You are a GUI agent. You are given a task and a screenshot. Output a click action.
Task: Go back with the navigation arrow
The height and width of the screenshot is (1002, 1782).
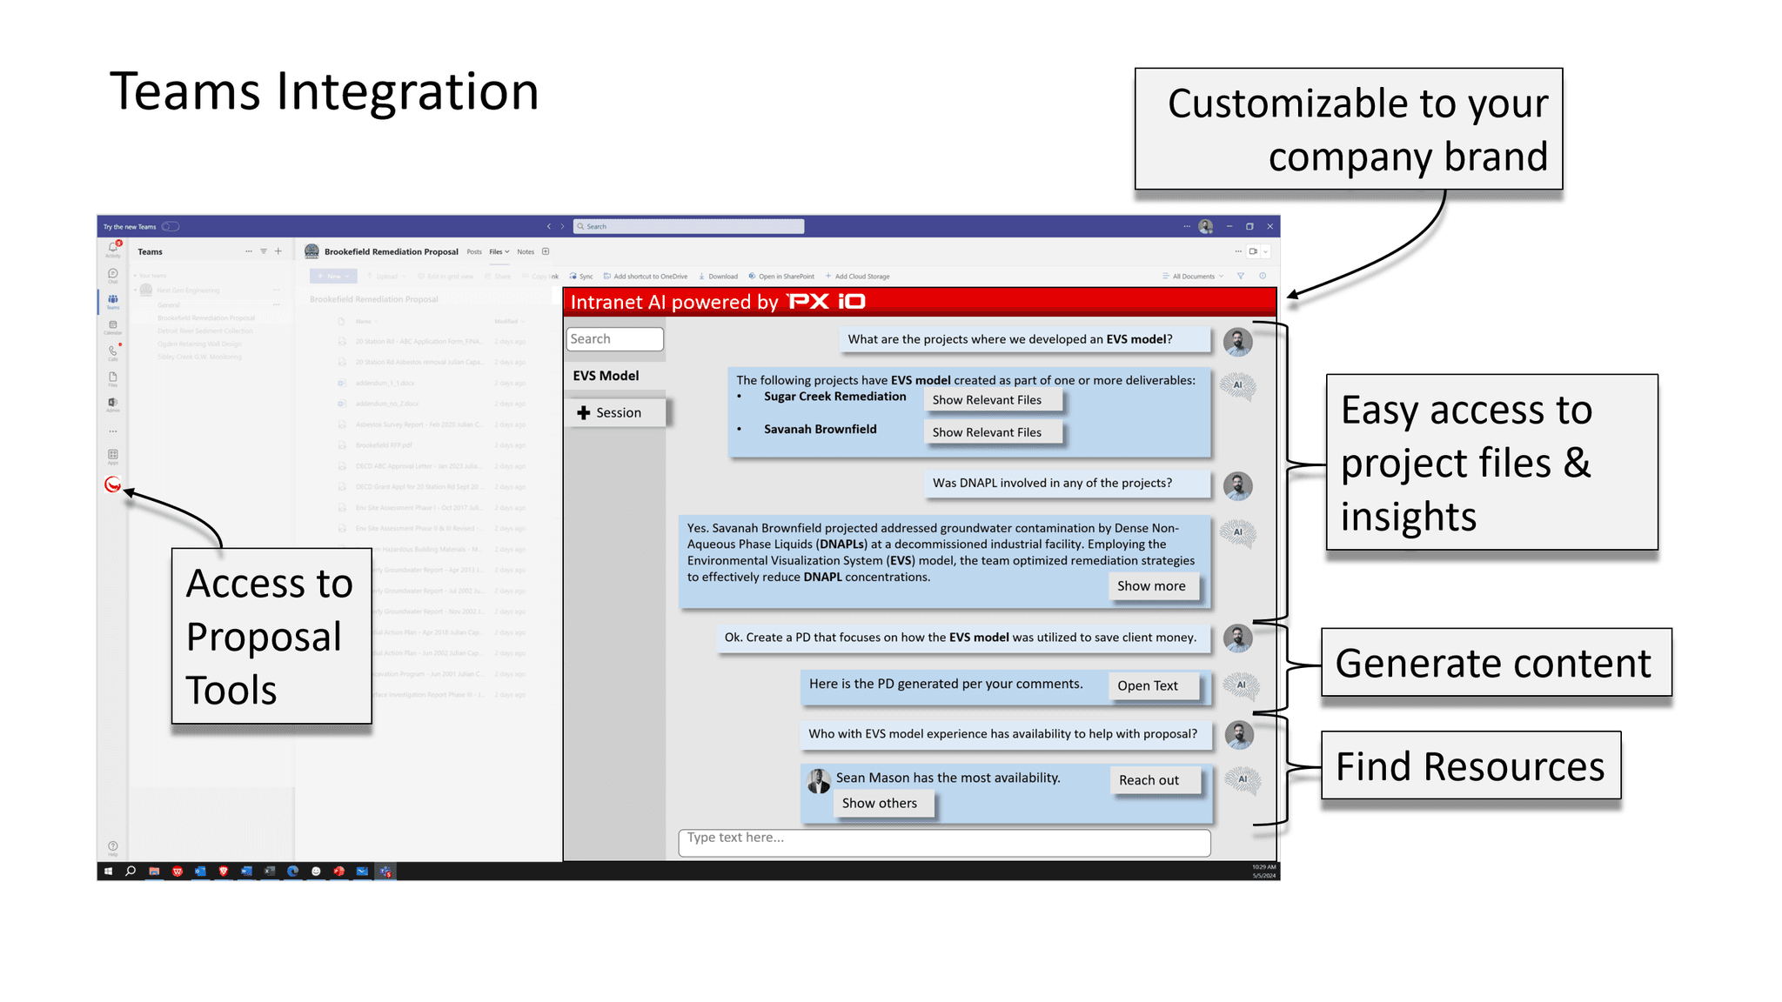click(x=549, y=226)
